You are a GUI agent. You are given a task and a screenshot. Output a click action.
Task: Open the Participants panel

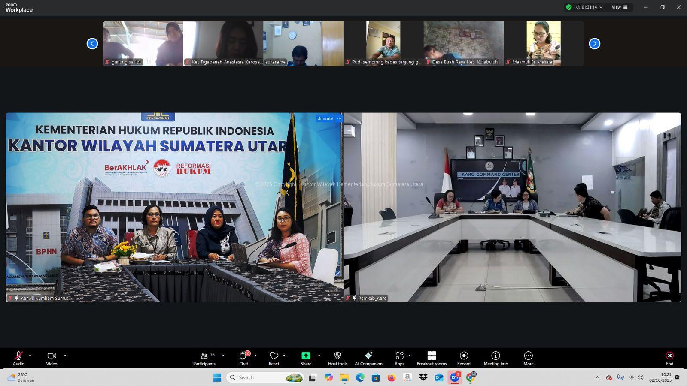pyautogui.click(x=204, y=359)
